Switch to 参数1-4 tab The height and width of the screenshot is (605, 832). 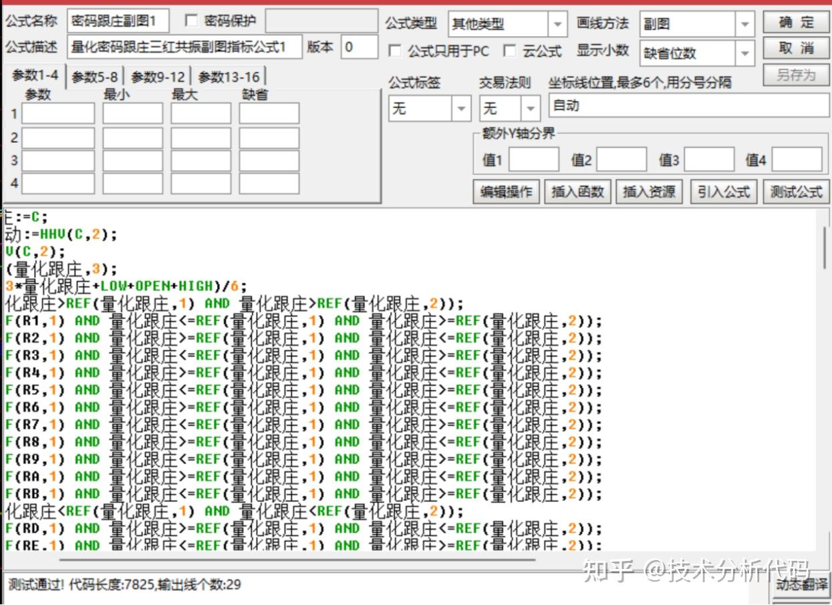pos(35,76)
